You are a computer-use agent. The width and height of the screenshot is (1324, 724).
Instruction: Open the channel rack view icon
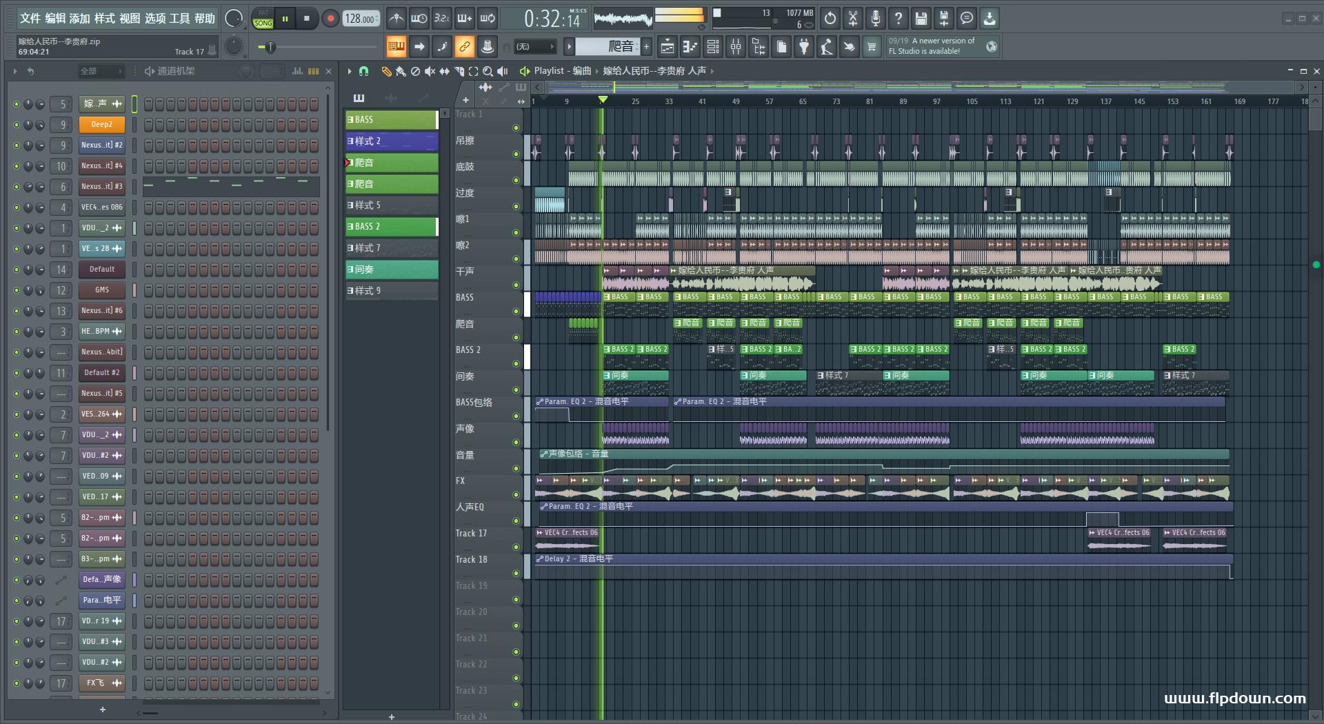coord(713,46)
